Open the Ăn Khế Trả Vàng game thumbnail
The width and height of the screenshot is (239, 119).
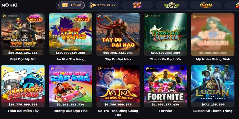coord(71,34)
